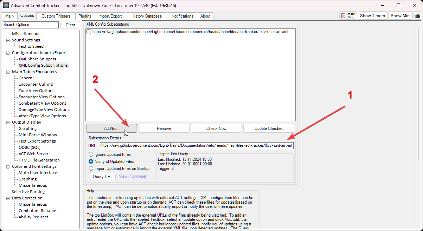The width and height of the screenshot is (423, 231).
Task: Collapse the Output Display tree node
Action: (8, 122)
